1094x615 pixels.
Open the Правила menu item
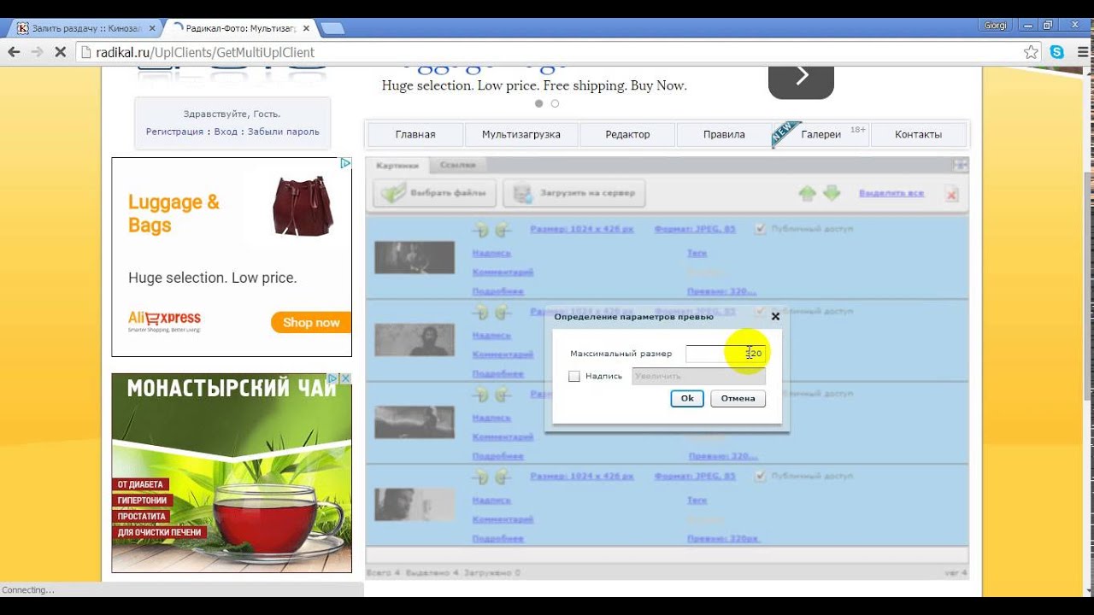(724, 134)
